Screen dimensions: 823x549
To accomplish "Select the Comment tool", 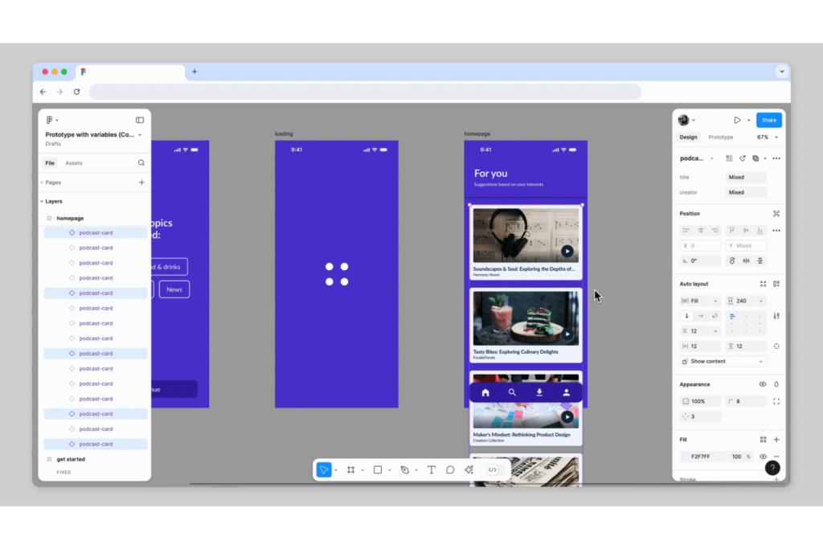I will (450, 469).
